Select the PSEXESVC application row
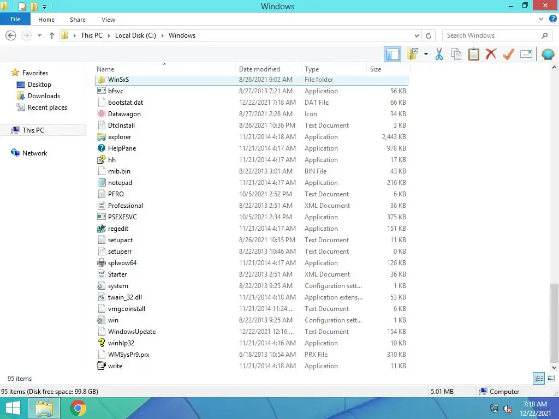This screenshot has height=419, width=559. (252, 217)
